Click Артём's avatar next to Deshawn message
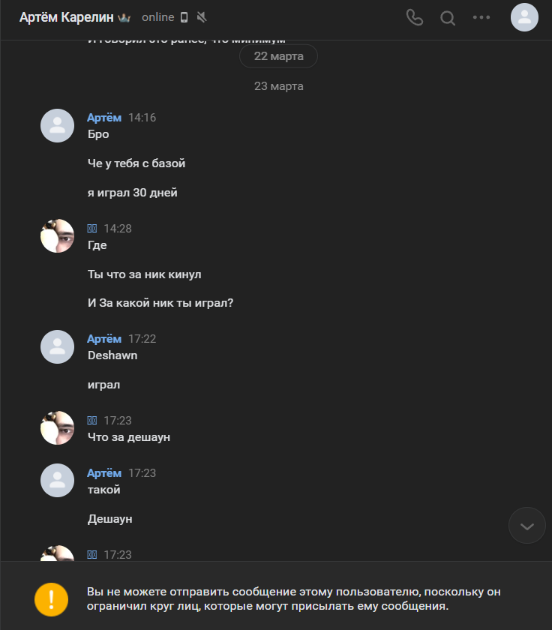This screenshot has height=630, width=552. pyautogui.click(x=57, y=346)
